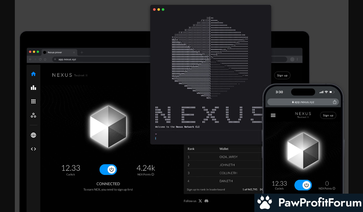The width and height of the screenshot is (363, 212).
Task: Click the 4.24k NEX Points value
Action: (x=146, y=168)
